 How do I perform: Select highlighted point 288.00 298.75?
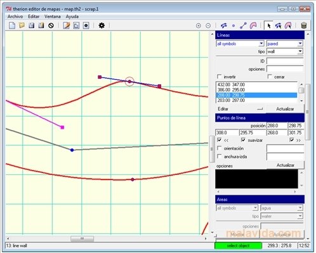pos(256,95)
